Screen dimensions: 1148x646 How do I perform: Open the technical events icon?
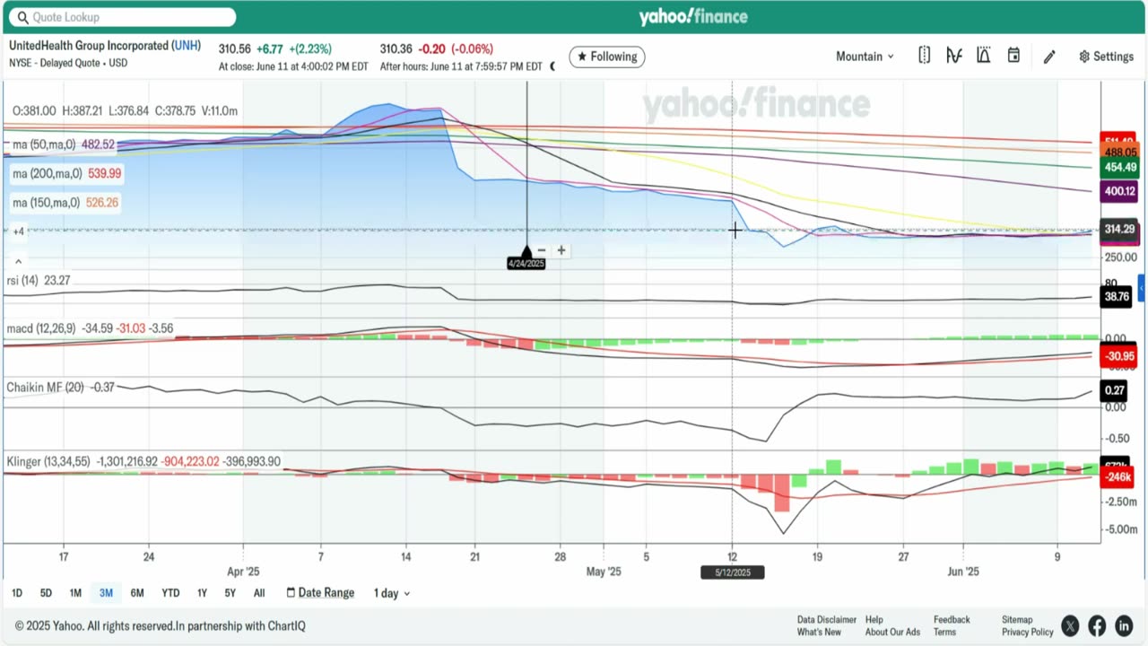[984, 56]
